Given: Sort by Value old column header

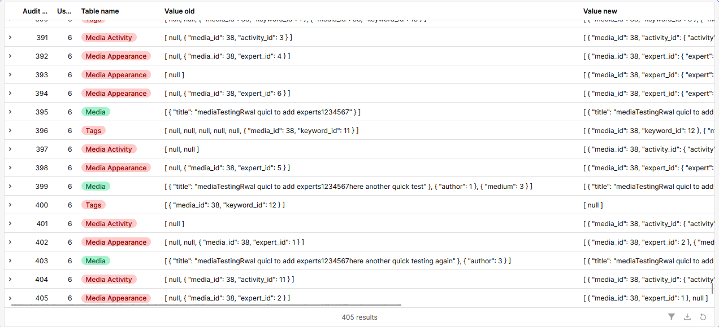Looking at the screenshot, I should click(179, 11).
